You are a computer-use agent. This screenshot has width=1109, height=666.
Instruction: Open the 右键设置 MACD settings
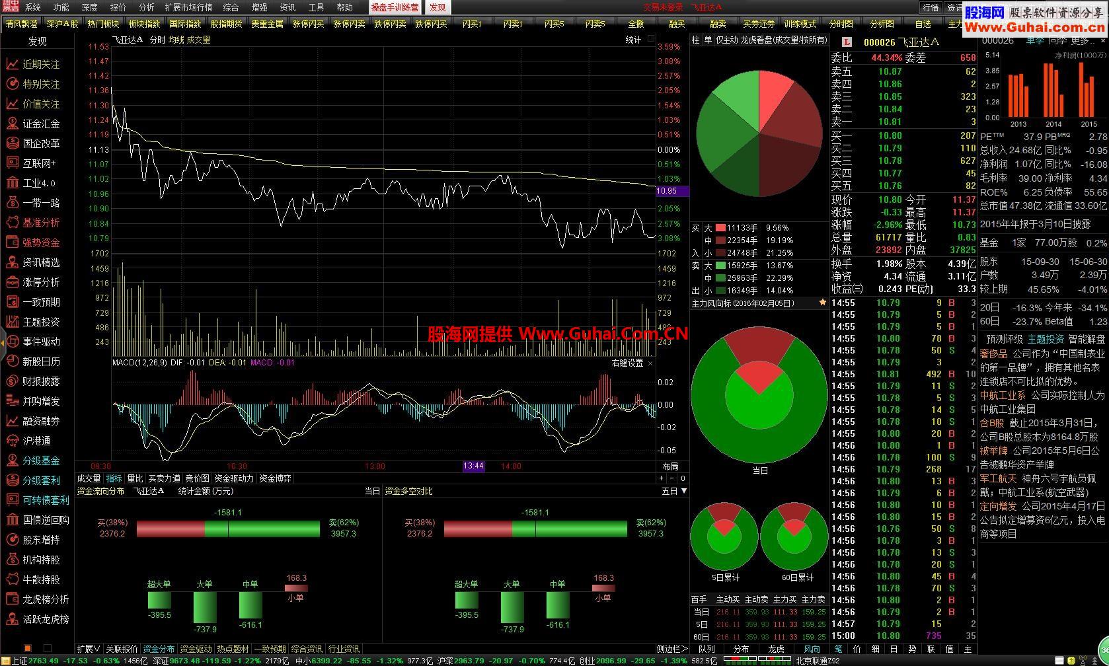(x=627, y=363)
